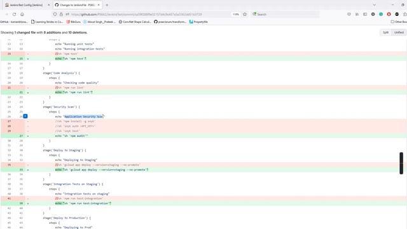Switch to the Split diff view
The image size is (407, 229).
pos(385,32)
